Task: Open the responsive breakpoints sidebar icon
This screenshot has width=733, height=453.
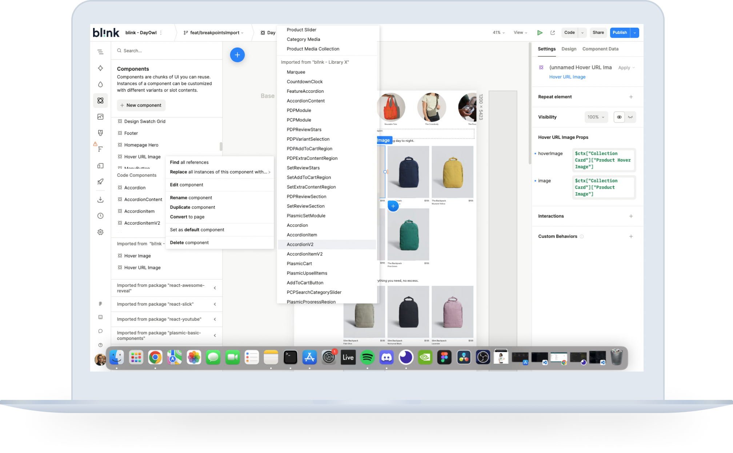Action: [100, 166]
